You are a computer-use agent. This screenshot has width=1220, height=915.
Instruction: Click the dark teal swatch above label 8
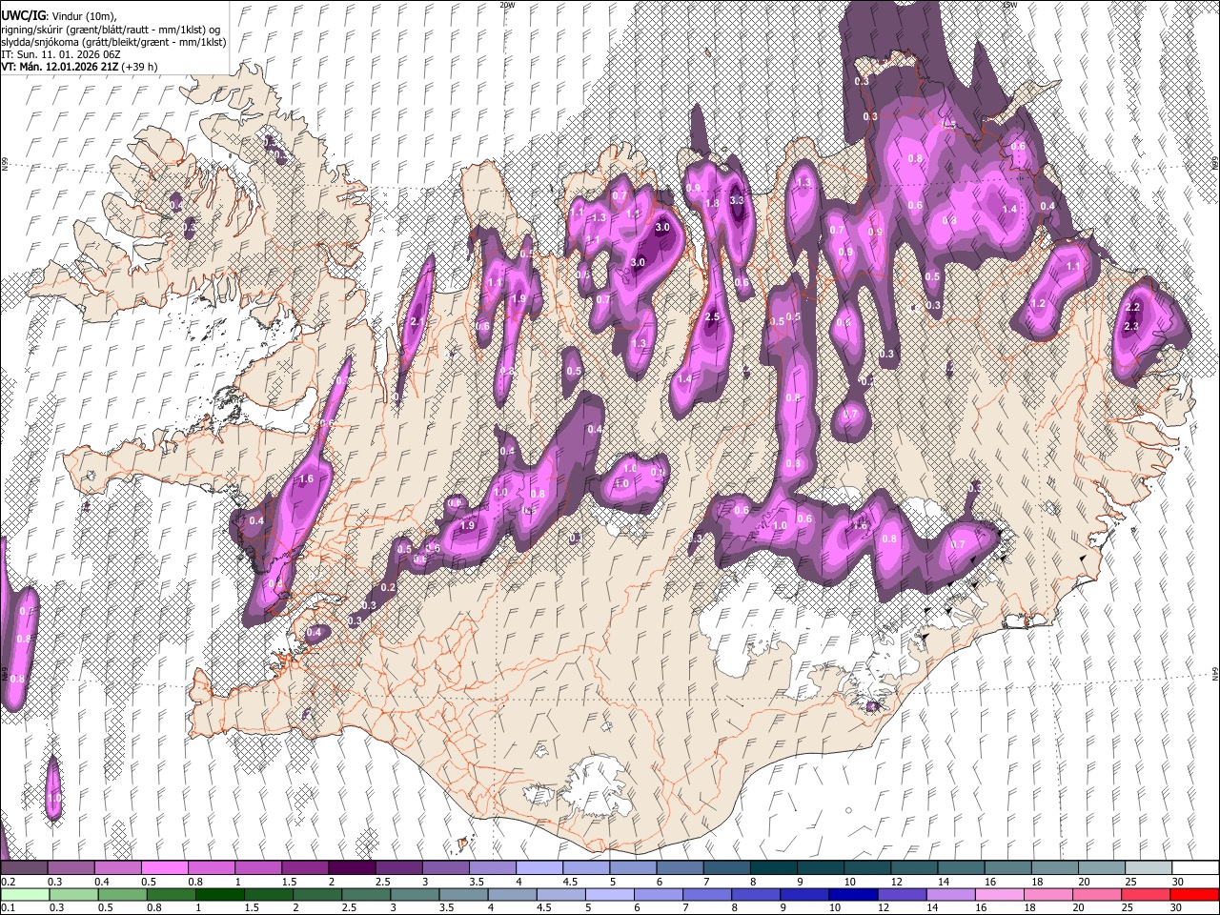pos(774,868)
